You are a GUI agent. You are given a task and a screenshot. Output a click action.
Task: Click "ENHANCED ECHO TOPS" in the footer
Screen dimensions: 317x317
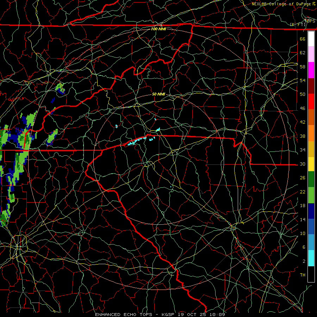[x=124, y=315]
